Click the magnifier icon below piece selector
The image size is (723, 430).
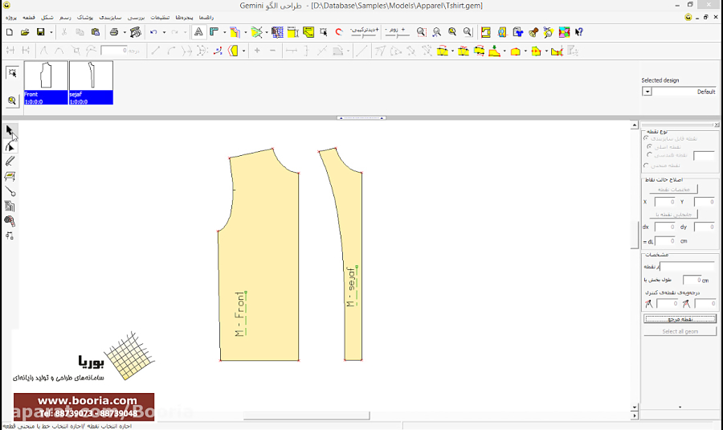pyautogui.click(x=12, y=100)
